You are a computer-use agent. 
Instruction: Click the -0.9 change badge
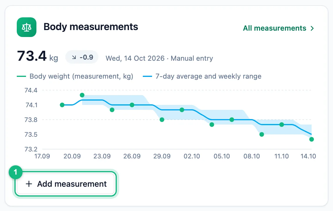click(82, 57)
